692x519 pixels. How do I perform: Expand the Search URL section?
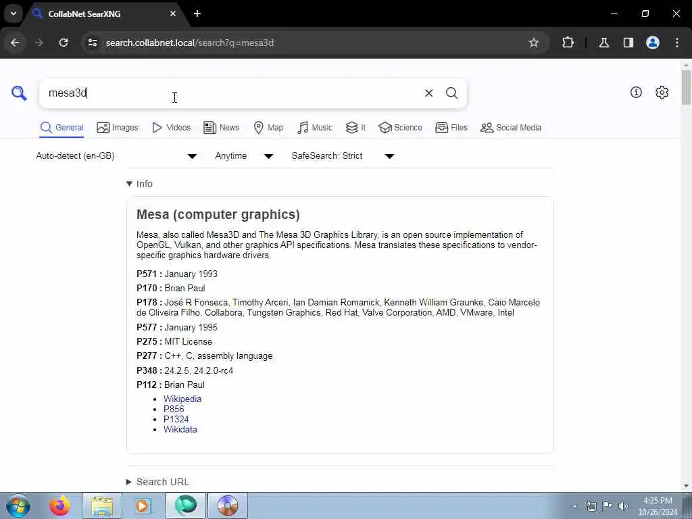[157, 482]
